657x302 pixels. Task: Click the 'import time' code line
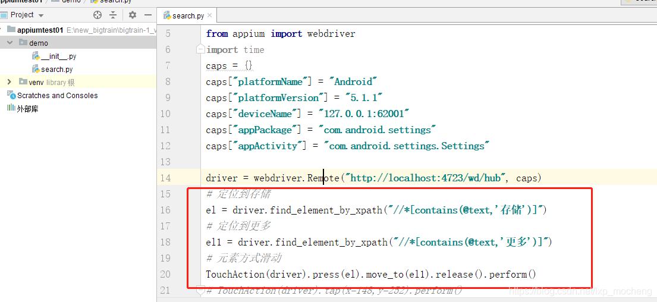(x=235, y=50)
